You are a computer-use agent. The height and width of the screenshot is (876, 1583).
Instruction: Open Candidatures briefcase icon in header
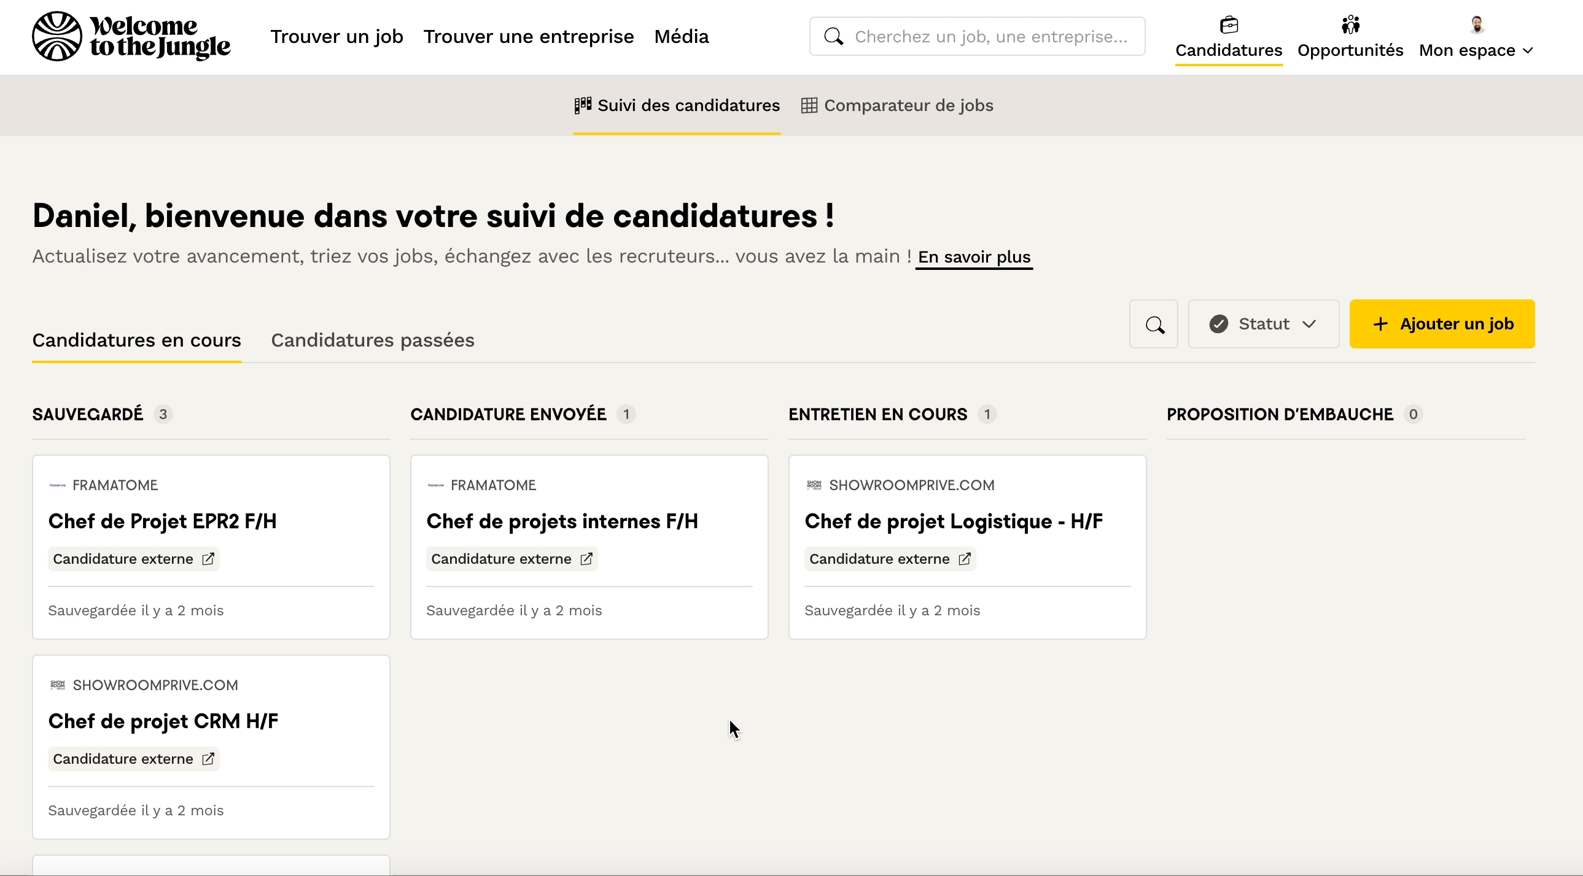click(x=1229, y=25)
